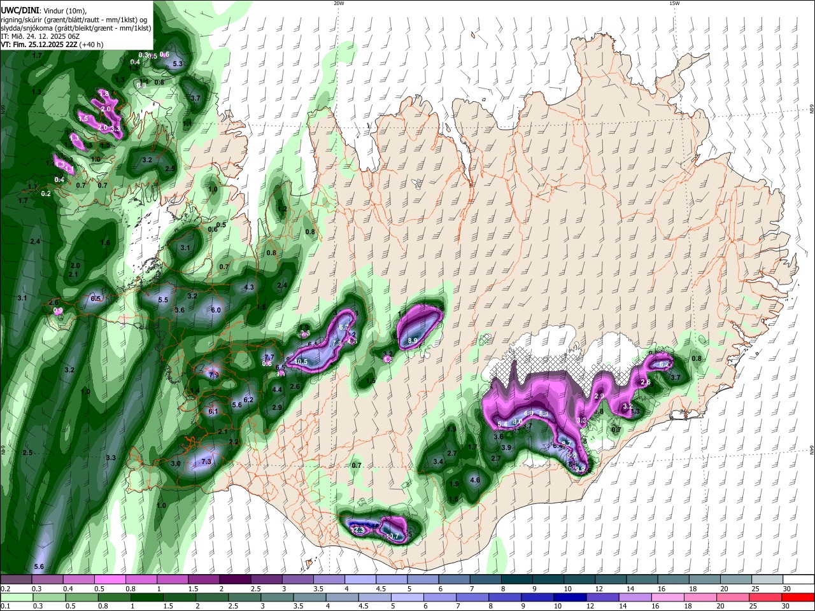Click the 'slydda/snjókoma' legend description line
Viewport: 815px width, 611px height.
click(x=76, y=28)
